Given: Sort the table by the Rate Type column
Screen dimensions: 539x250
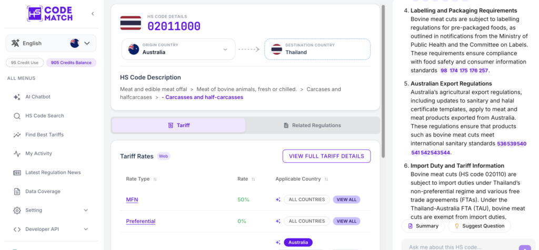Looking at the screenshot, I should click(x=155, y=179).
